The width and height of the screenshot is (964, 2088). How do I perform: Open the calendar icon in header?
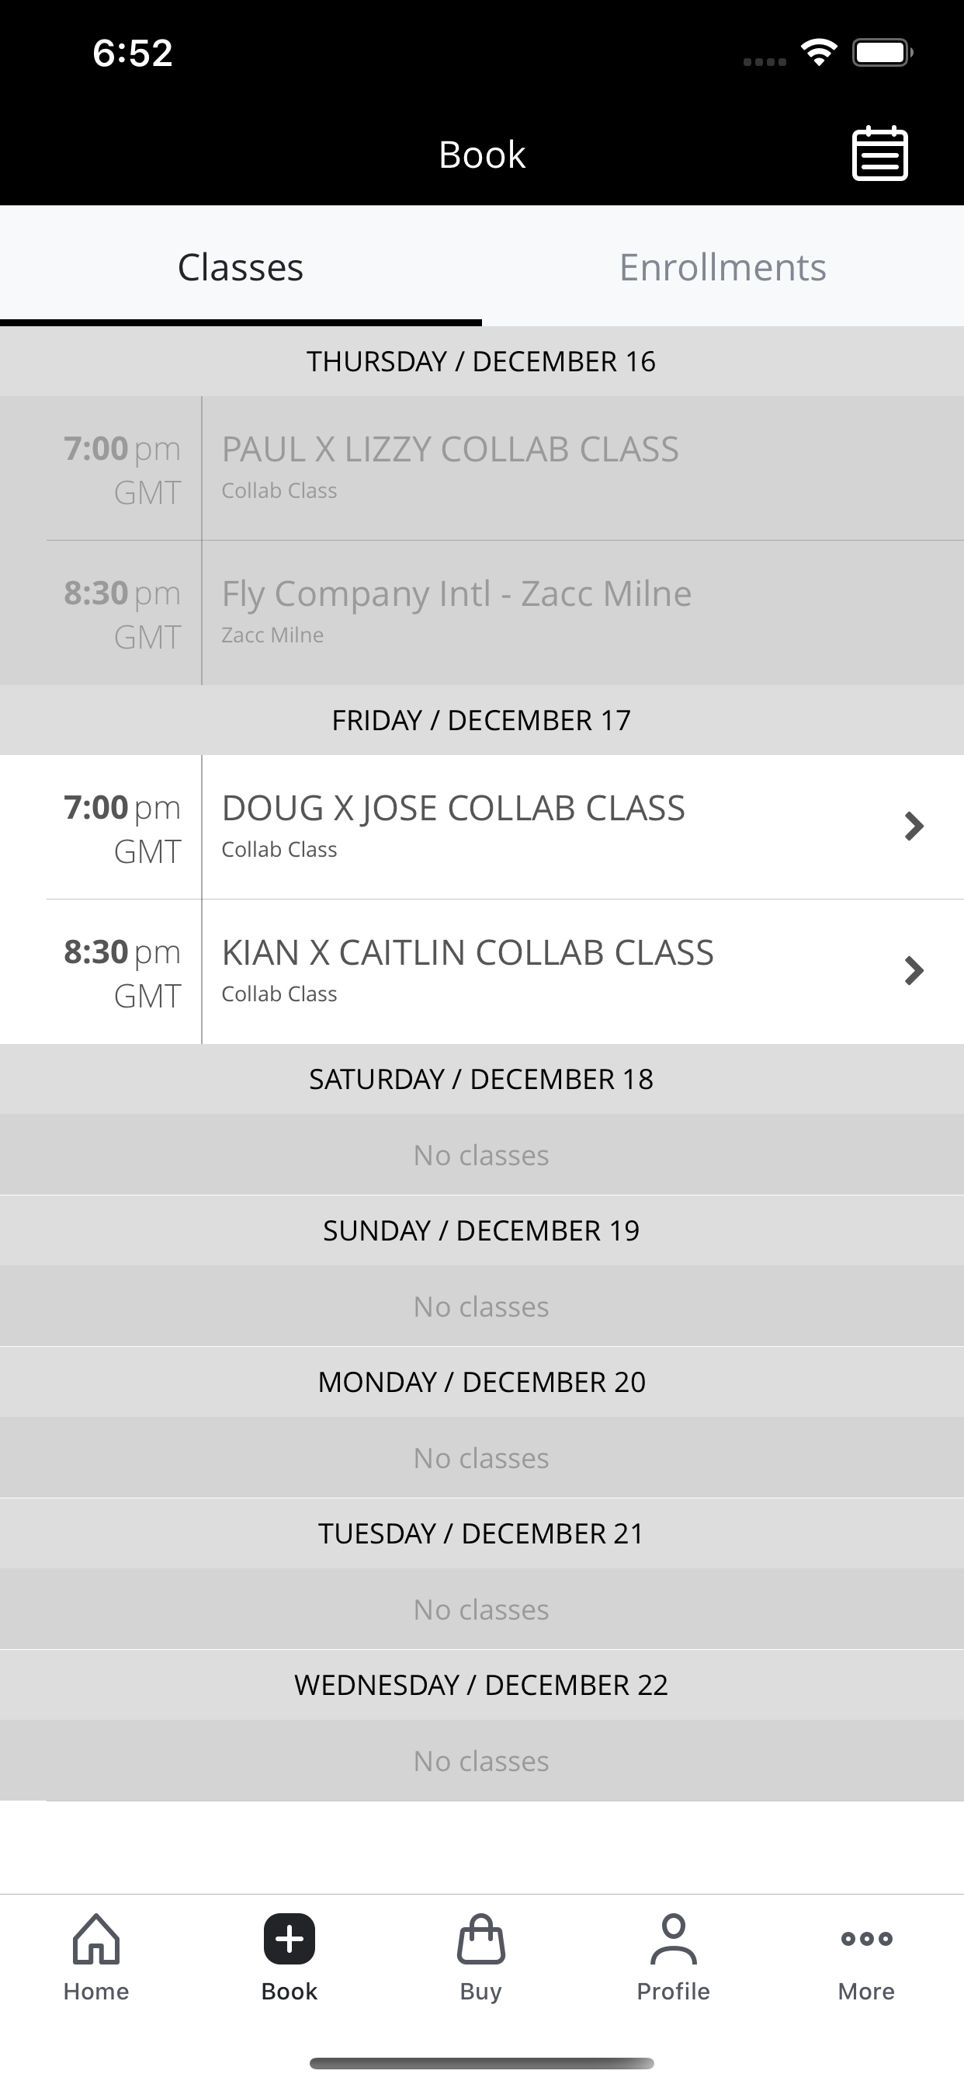[879, 153]
